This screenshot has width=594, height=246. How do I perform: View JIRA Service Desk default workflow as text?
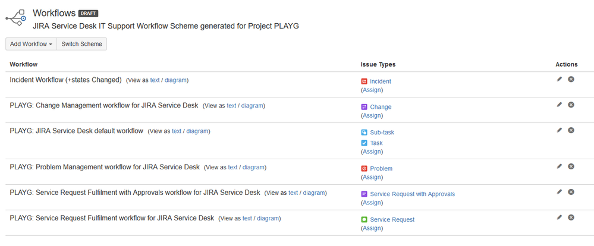[177, 131]
